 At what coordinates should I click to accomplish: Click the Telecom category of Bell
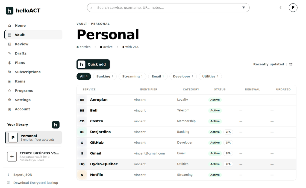click(x=183, y=110)
